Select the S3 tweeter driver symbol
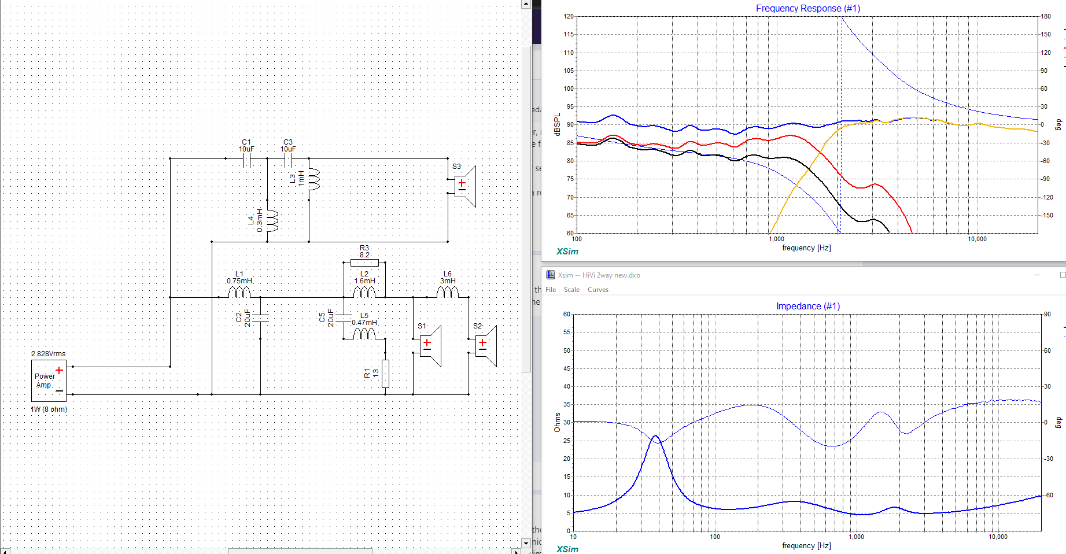Viewport: 1066px width, 554px height. pos(464,186)
